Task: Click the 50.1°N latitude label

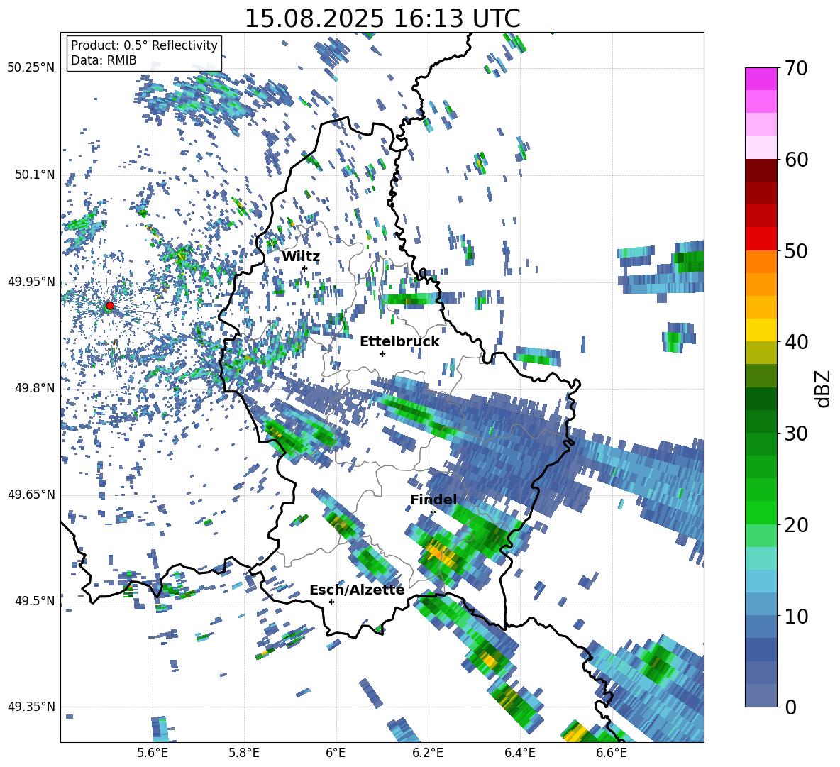Action: click(34, 175)
